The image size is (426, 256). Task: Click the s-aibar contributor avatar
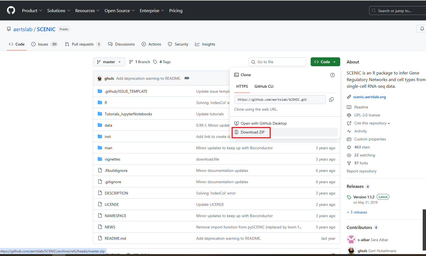(x=351, y=239)
